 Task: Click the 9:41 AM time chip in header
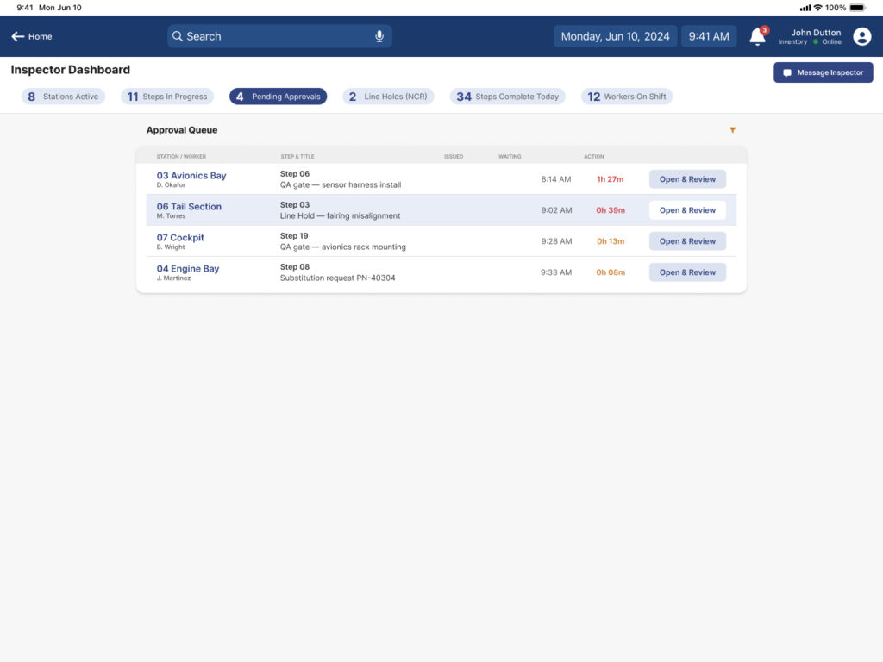(x=709, y=36)
